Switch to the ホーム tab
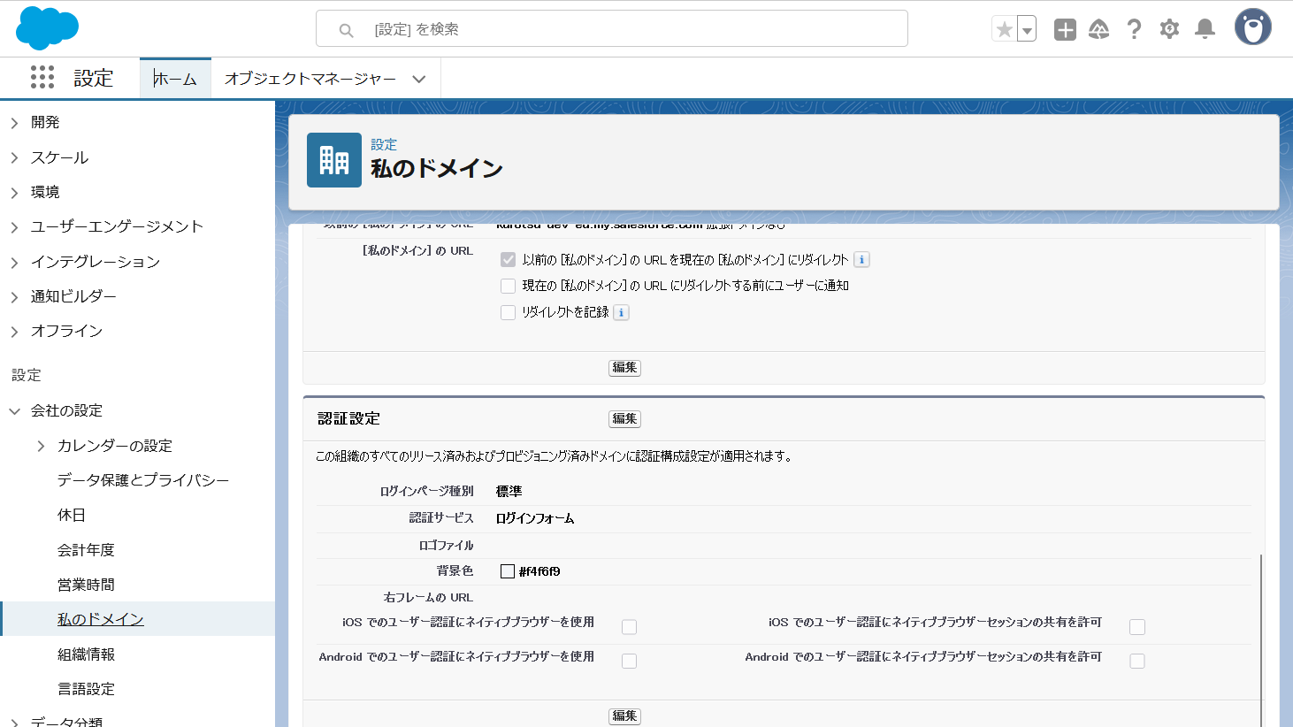The image size is (1293, 727). point(175,79)
